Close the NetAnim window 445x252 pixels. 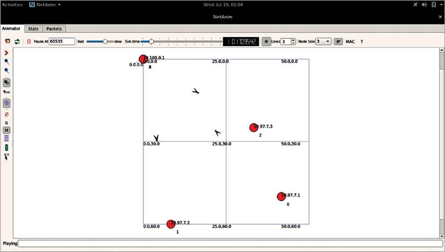[x=440, y=17]
